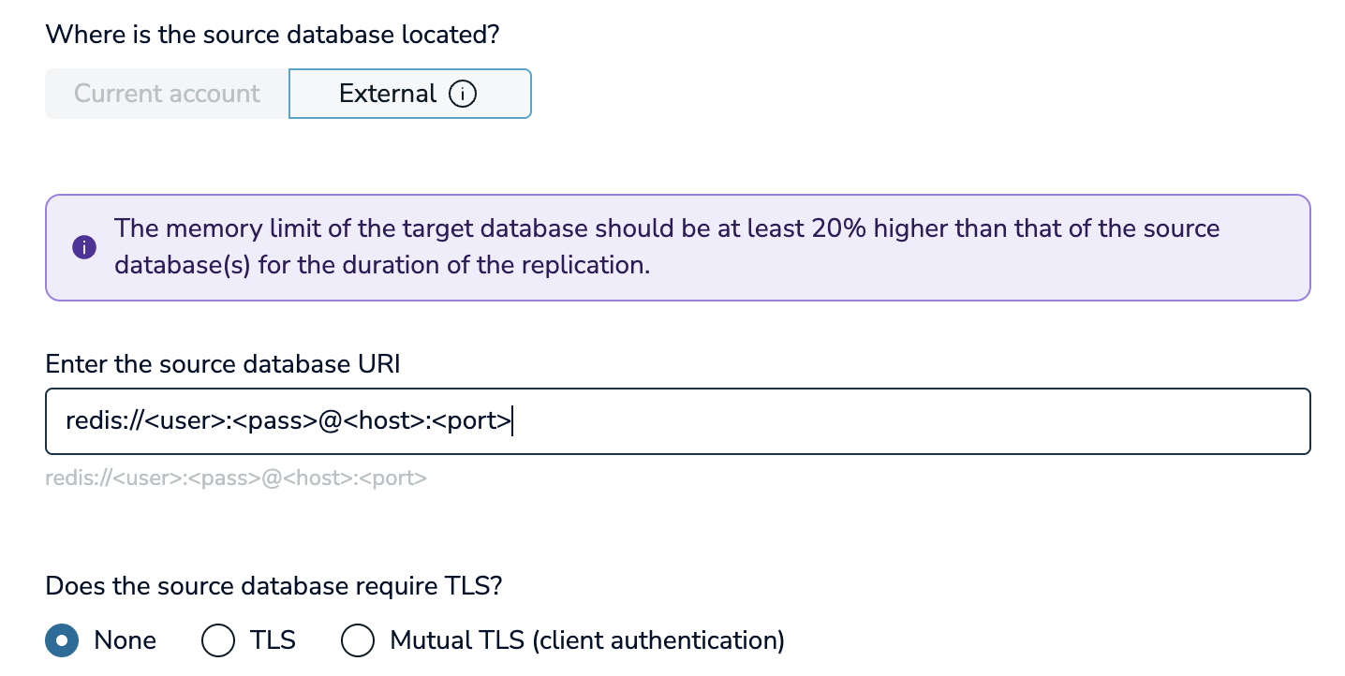Click the "None" label text
Image resolution: width=1345 pixels, height=676 pixels.
point(126,640)
